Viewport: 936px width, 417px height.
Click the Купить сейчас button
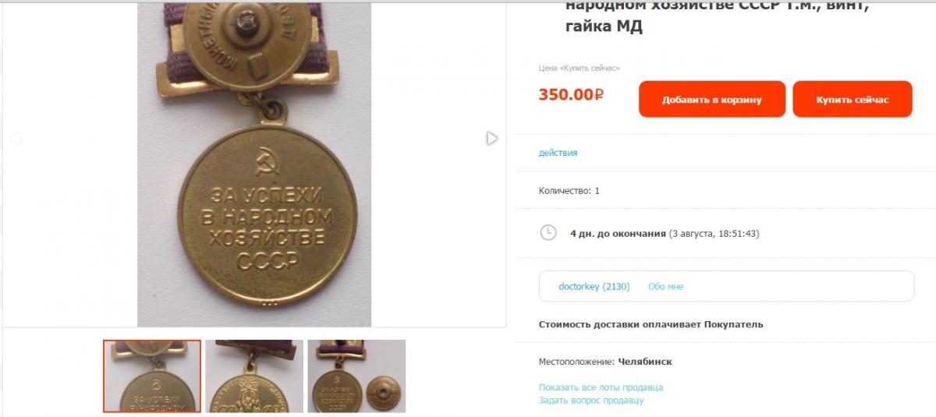pos(853,99)
